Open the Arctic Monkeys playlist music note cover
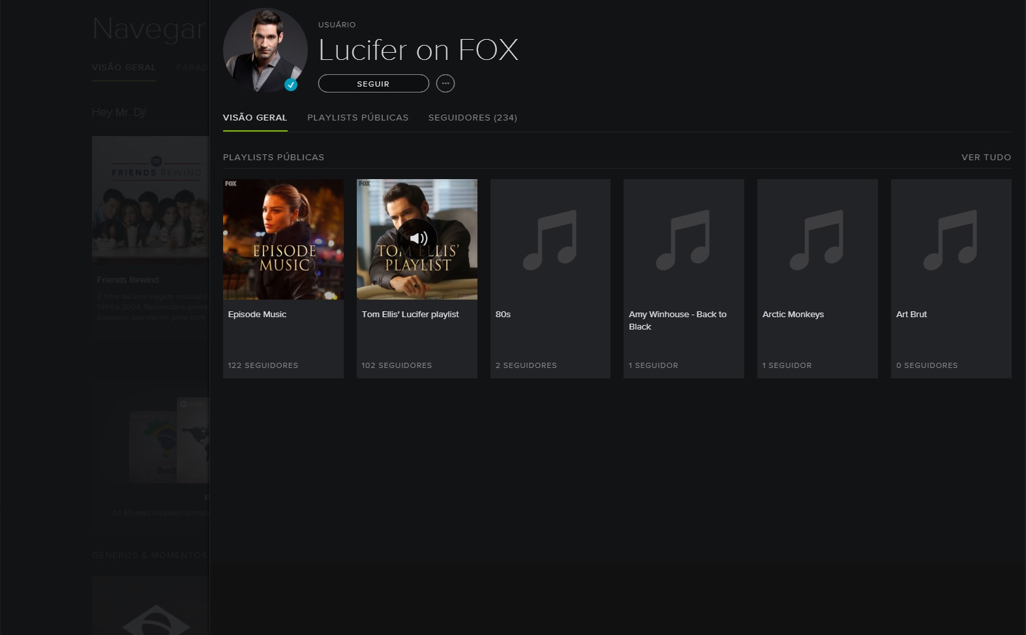The height and width of the screenshot is (635, 1026). [817, 240]
